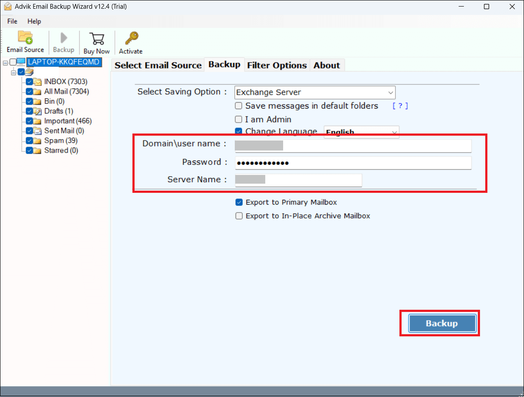The image size is (524, 397).
Task: Uncheck the All Mail folder checkbox
Action: (29, 92)
